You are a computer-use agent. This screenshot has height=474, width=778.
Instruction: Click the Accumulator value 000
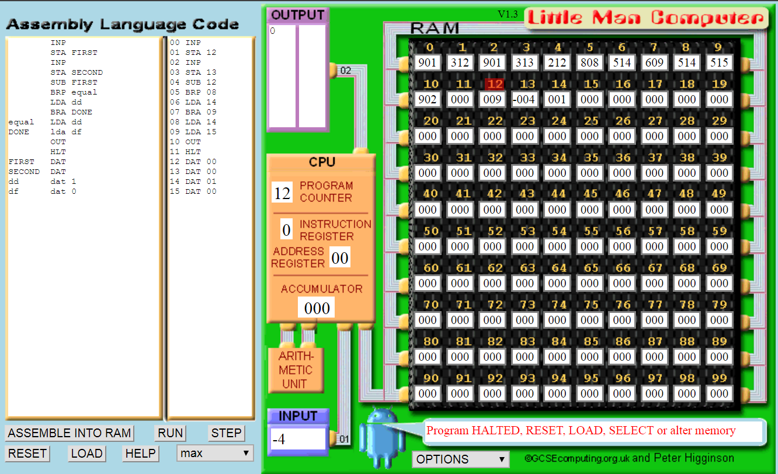(x=317, y=308)
